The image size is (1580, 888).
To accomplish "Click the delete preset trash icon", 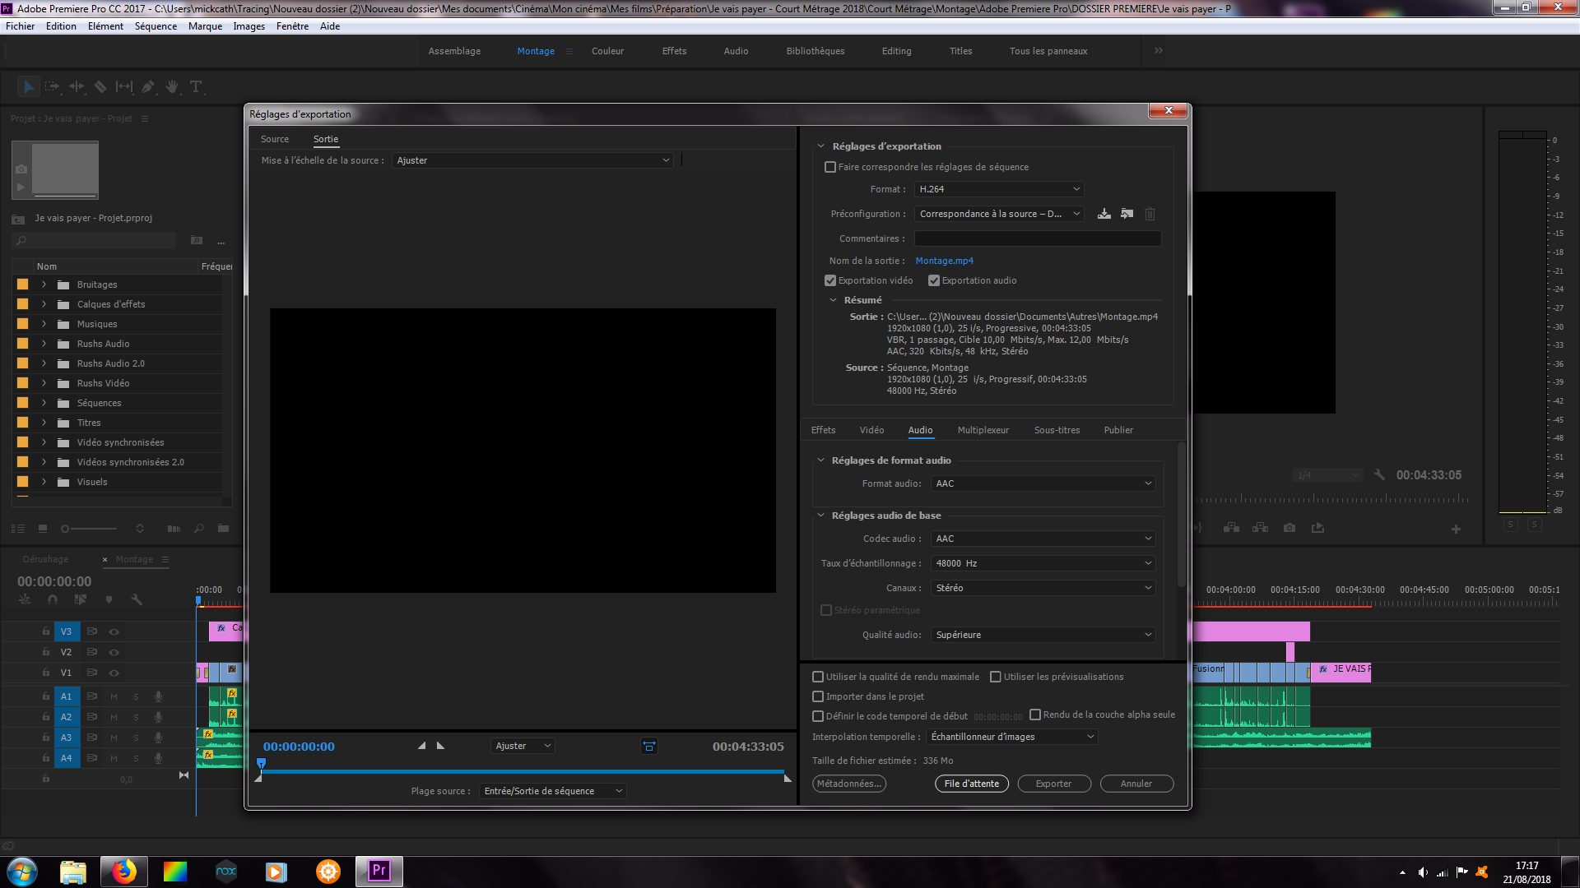I will (x=1150, y=214).
